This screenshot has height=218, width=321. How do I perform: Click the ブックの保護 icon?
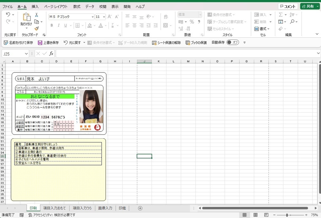pyautogui.click(x=188, y=43)
